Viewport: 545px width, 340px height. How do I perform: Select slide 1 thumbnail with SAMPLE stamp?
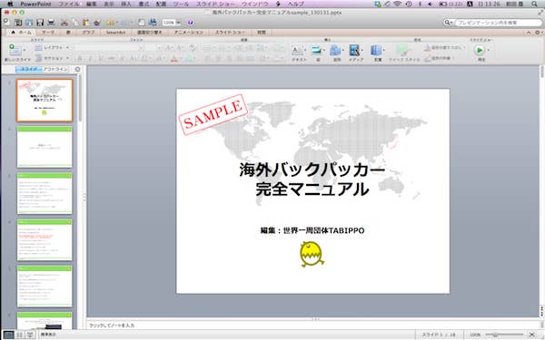(x=45, y=101)
